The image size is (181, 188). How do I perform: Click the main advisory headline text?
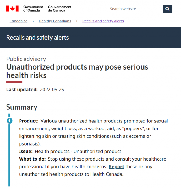77,71
